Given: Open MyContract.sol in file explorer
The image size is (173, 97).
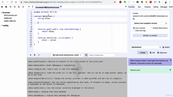Looking at the screenshot, I should coord(11,15).
